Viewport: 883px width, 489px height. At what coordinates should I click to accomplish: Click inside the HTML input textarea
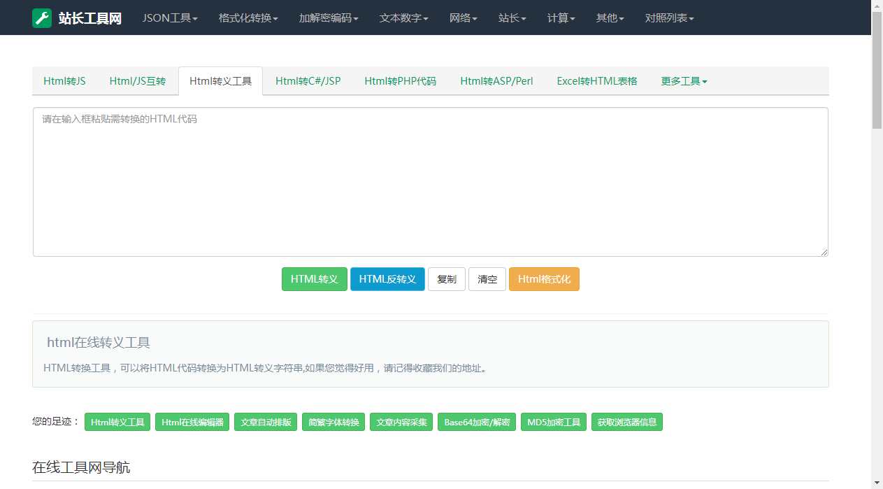click(429, 180)
